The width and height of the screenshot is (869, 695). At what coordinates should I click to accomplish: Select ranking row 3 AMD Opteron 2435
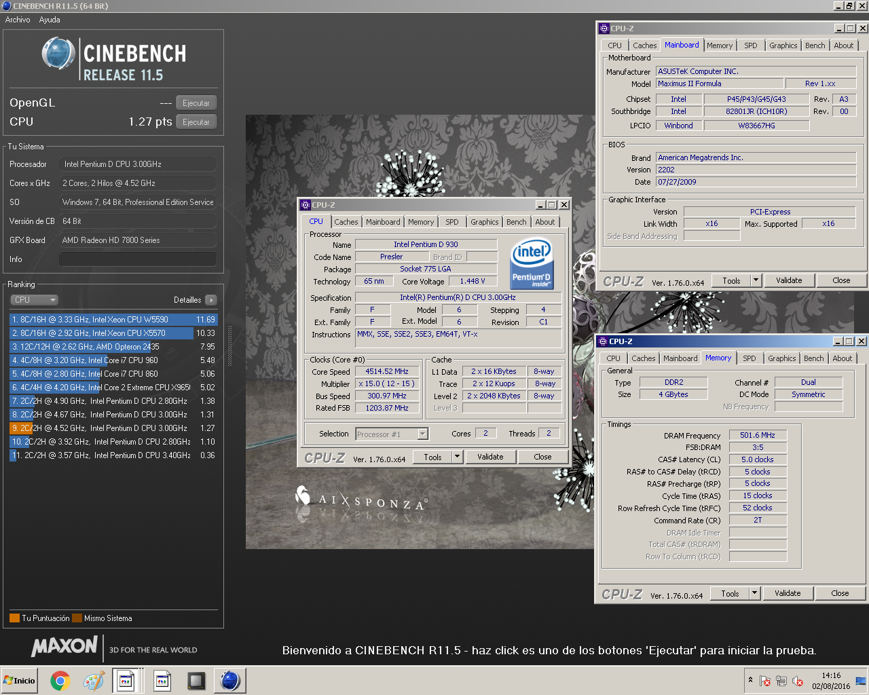pyautogui.click(x=113, y=346)
